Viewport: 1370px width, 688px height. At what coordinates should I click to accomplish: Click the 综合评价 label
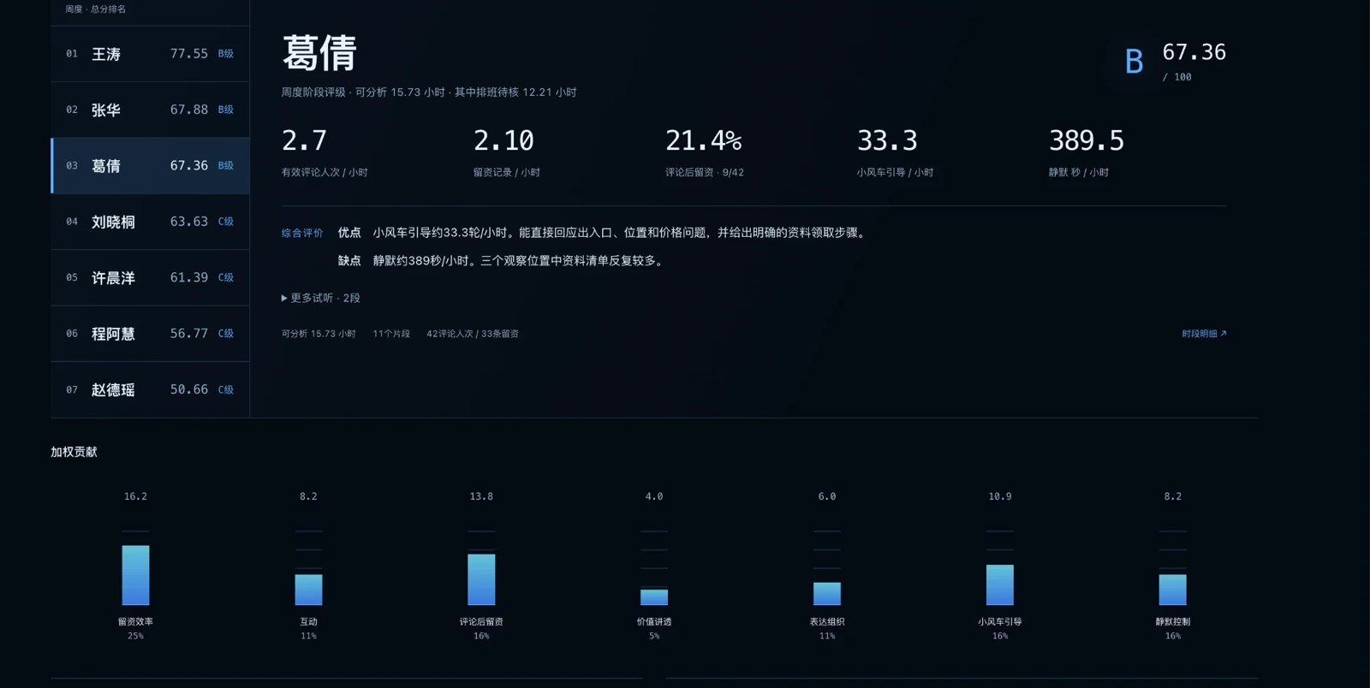pos(302,233)
